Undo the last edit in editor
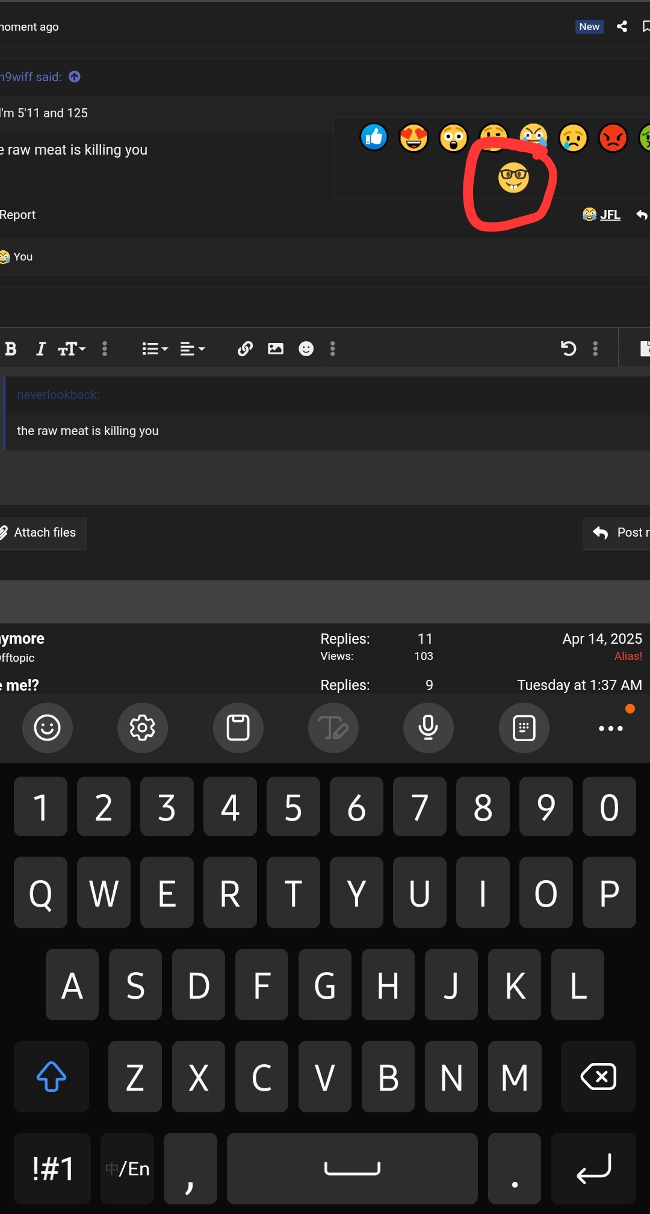Image resolution: width=650 pixels, height=1214 pixels. click(568, 349)
